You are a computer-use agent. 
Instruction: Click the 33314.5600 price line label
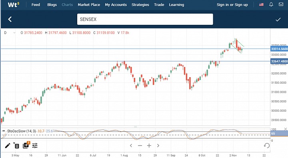pos(279,49)
